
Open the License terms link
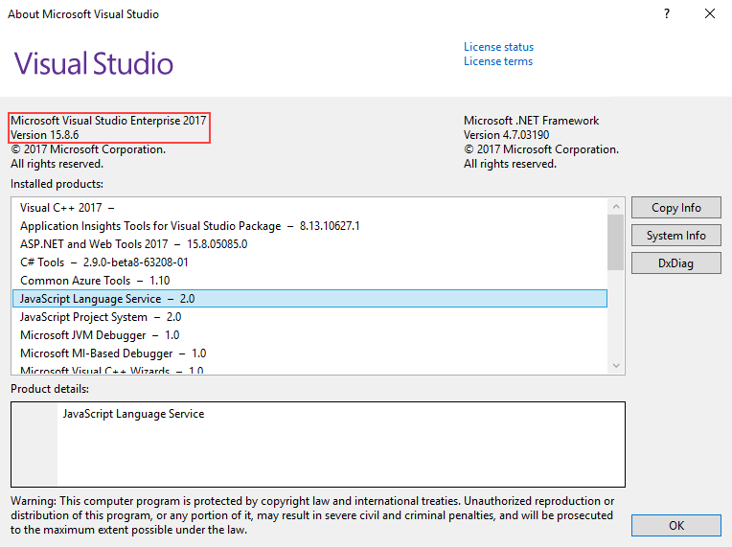497,61
